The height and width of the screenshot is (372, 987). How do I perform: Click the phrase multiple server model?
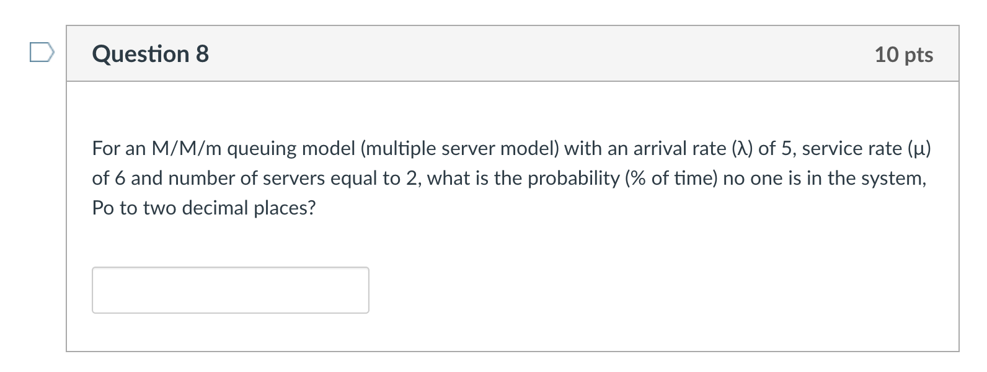pos(459,149)
